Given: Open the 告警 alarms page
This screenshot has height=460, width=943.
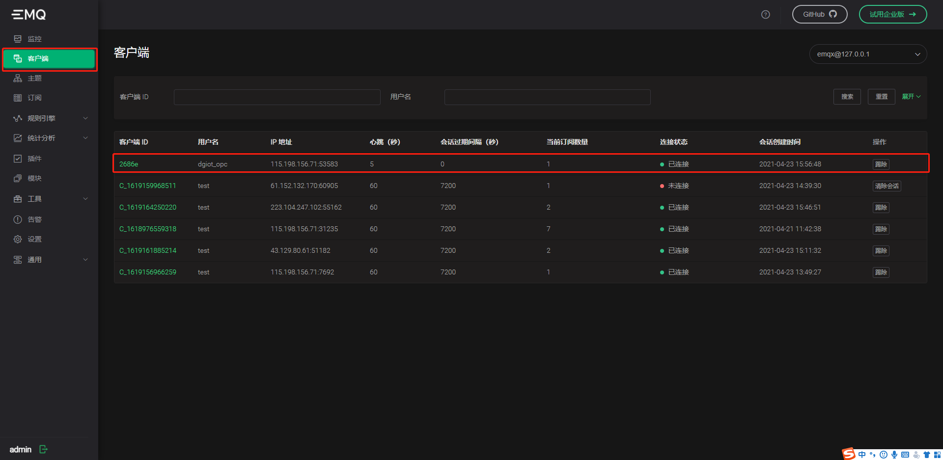Looking at the screenshot, I should pos(34,219).
